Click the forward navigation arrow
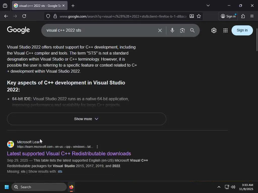This screenshot has width=258, height=193. pyautogui.click(x=15, y=16)
